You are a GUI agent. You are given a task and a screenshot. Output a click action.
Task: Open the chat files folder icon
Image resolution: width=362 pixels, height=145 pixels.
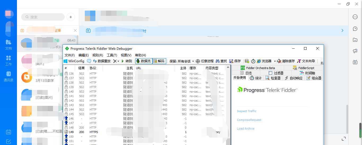click(355, 40)
